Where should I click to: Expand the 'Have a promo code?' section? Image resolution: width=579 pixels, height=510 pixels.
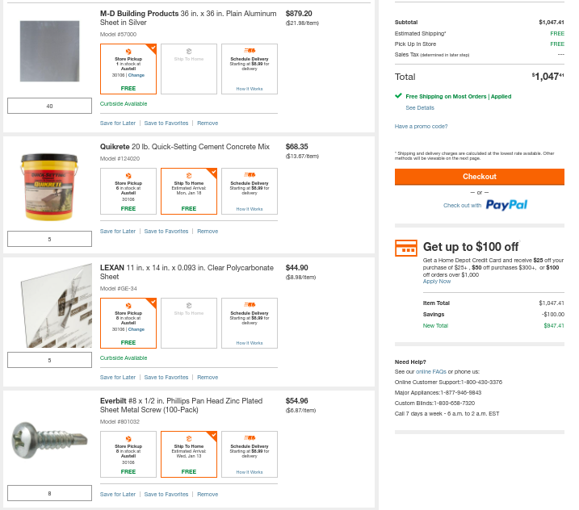(421, 126)
